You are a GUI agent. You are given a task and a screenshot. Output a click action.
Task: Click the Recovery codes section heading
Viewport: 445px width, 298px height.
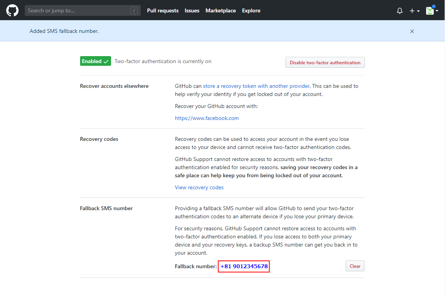click(x=99, y=139)
